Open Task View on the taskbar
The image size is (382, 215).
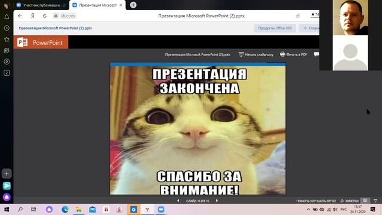33,210
